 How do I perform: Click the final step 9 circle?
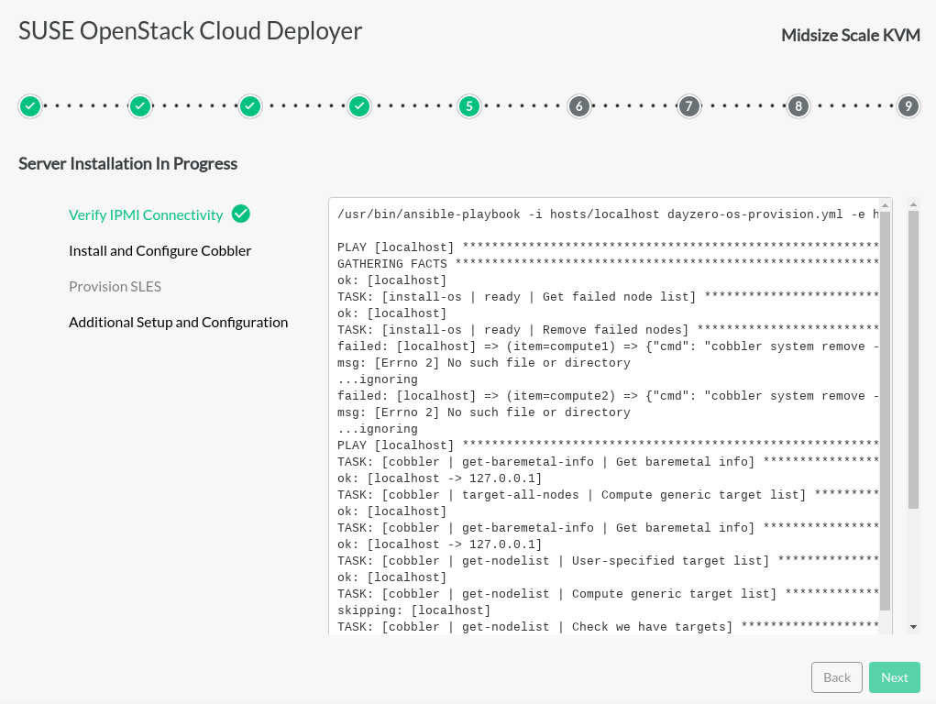point(908,106)
